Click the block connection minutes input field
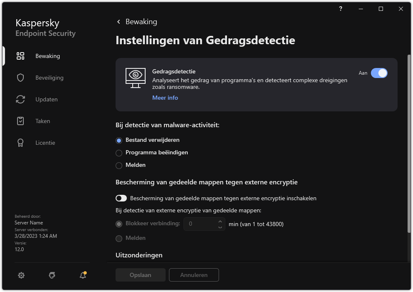Viewport: 413px width, 292px height. [201, 224]
